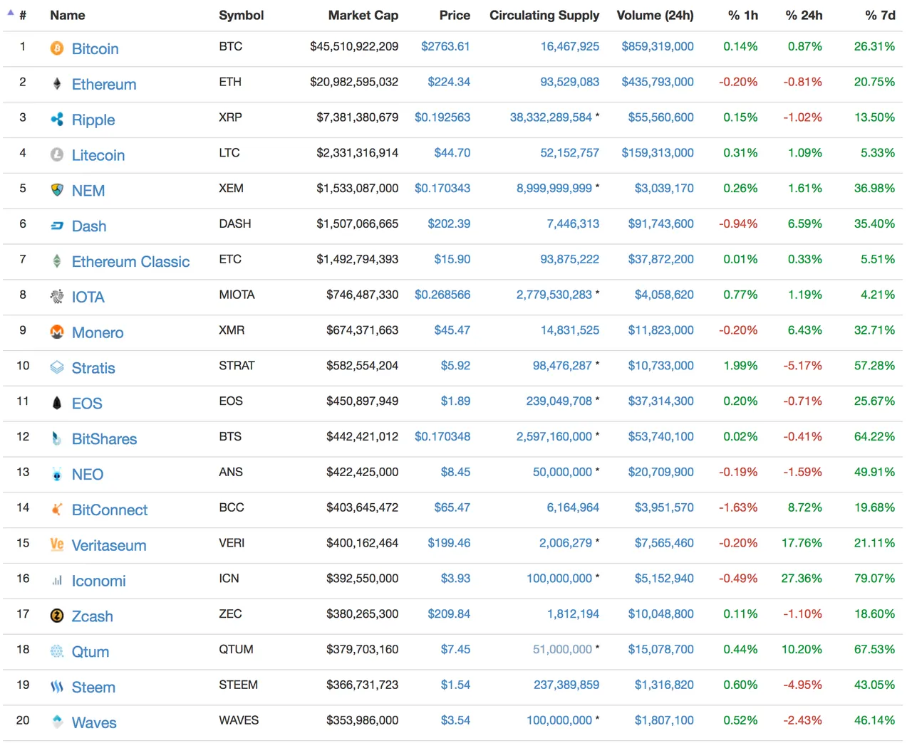The image size is (912, 743).
Task: Sort by the Name column header
Action: [68, 15]
